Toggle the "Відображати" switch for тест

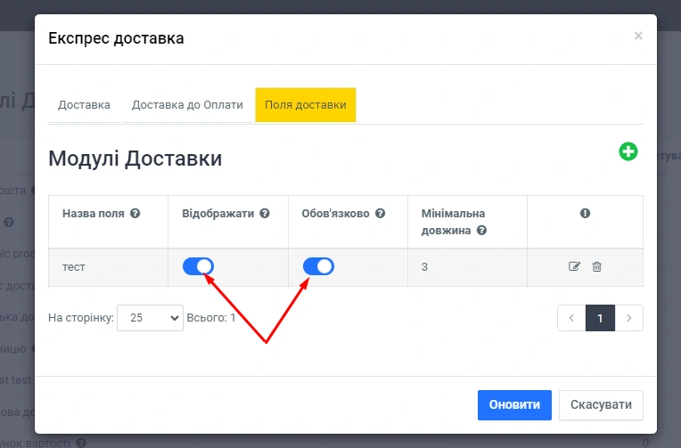pos(198,266)
